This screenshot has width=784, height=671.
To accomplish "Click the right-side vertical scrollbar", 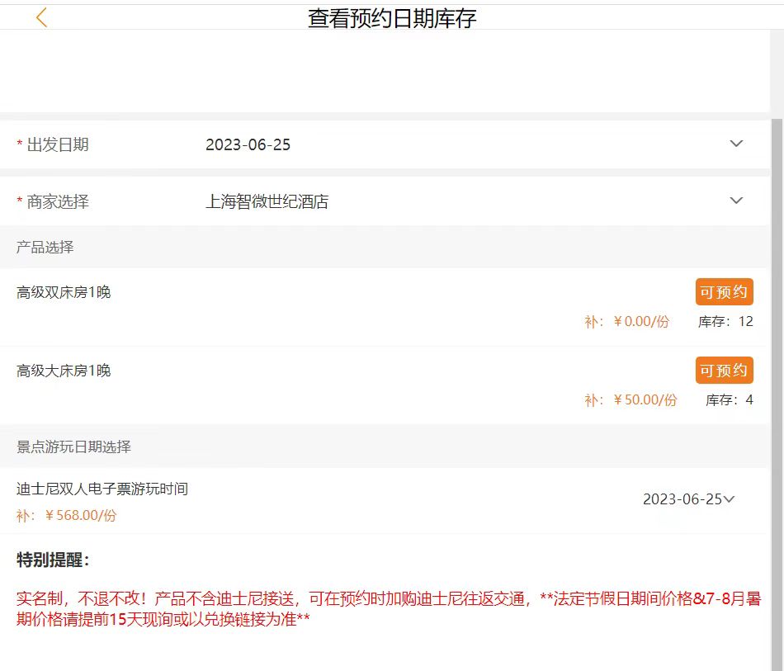I will point(777,330).
